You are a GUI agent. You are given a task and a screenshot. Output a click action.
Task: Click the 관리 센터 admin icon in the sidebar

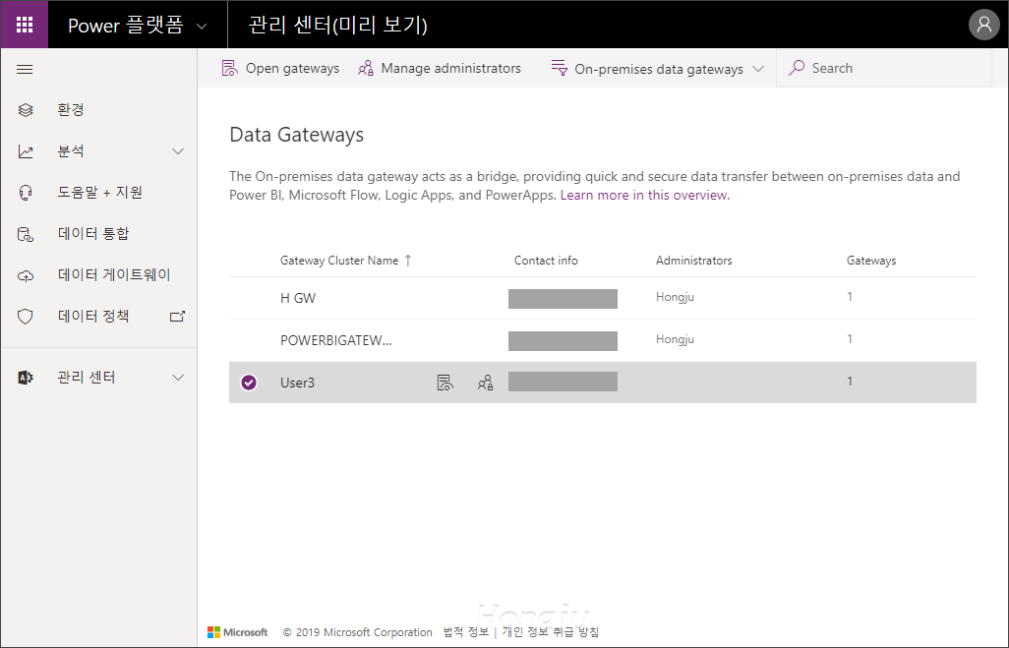[x=26, y=378]
